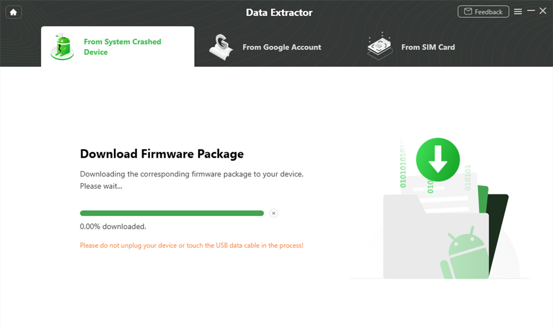Click the green download progress bar
Viewport: 553px width, 328px height.
[172, 213]
